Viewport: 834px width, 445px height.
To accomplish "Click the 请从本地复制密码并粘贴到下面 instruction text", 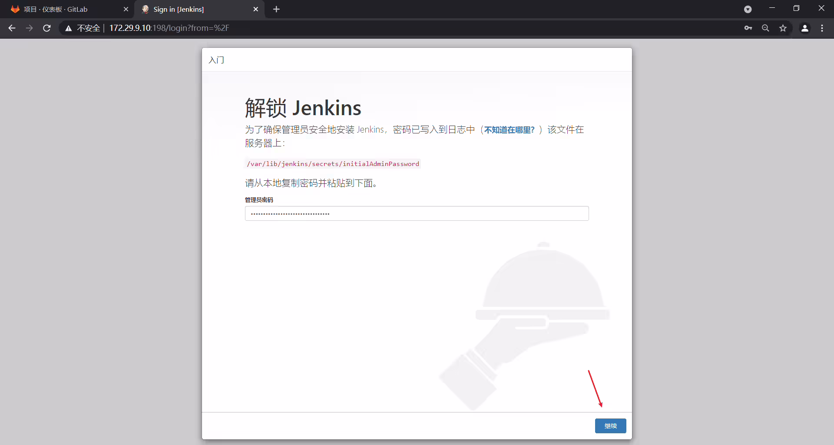I will [311, 183].
